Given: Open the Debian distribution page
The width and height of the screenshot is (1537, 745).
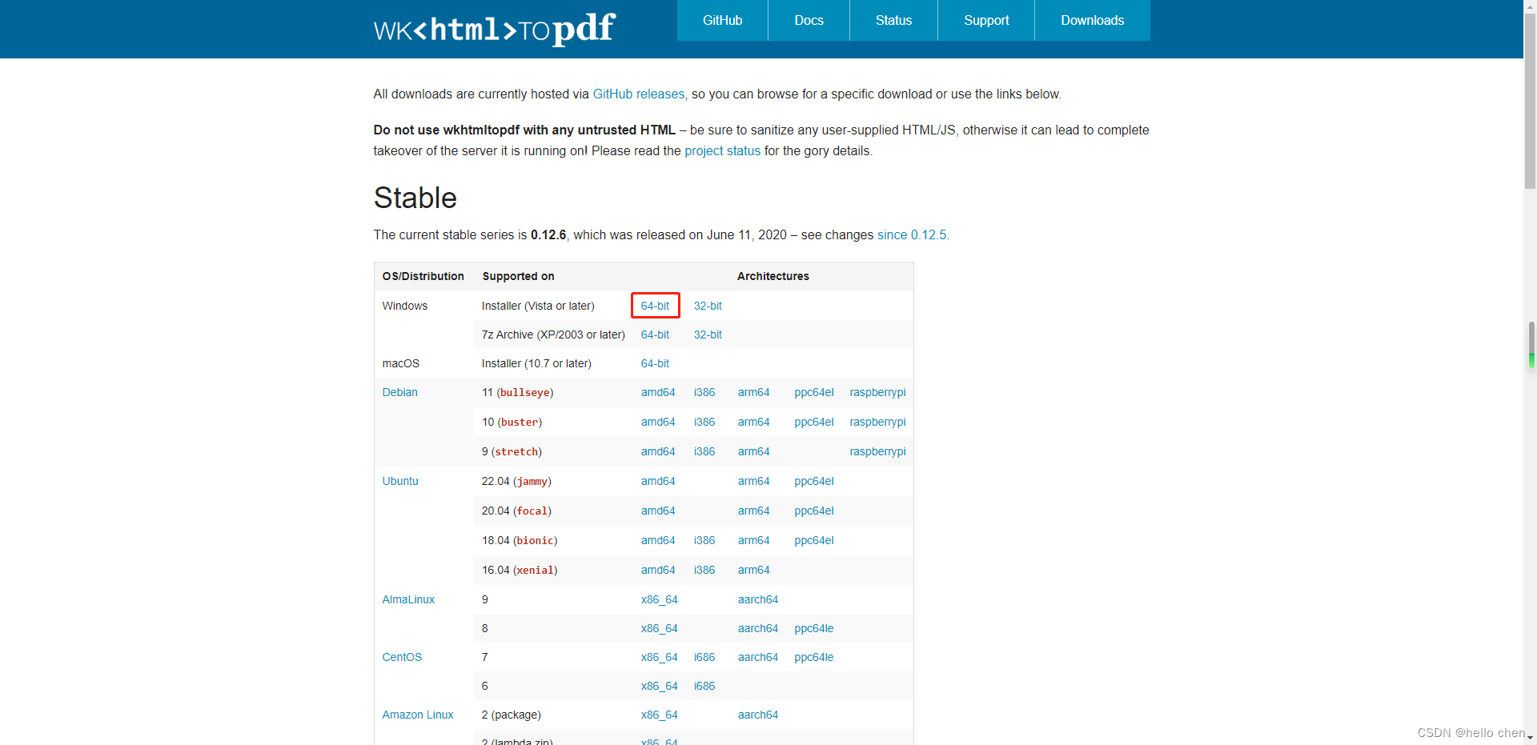Looking at the screenshot, I should [x=399, y=392].
